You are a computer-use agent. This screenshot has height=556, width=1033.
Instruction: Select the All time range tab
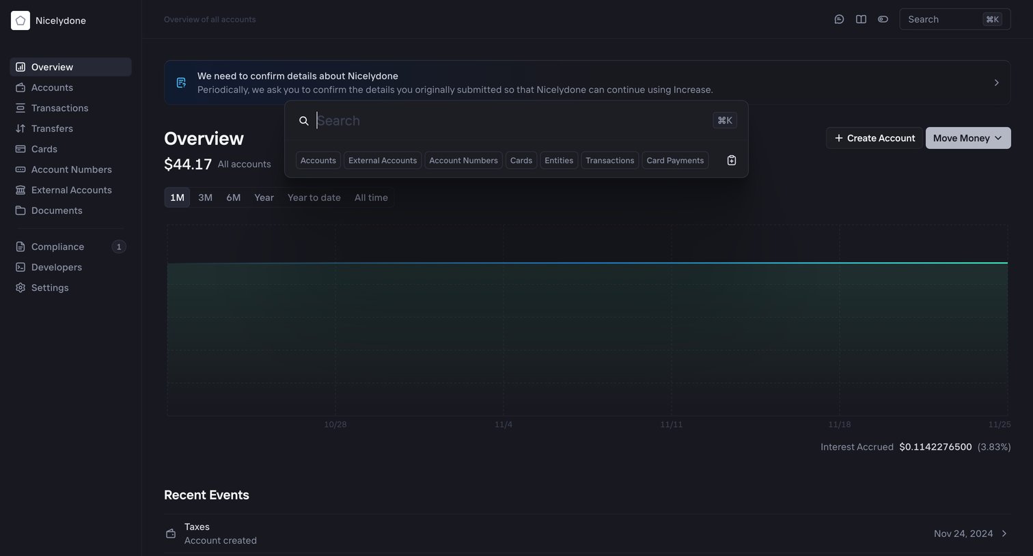[371, 197]
